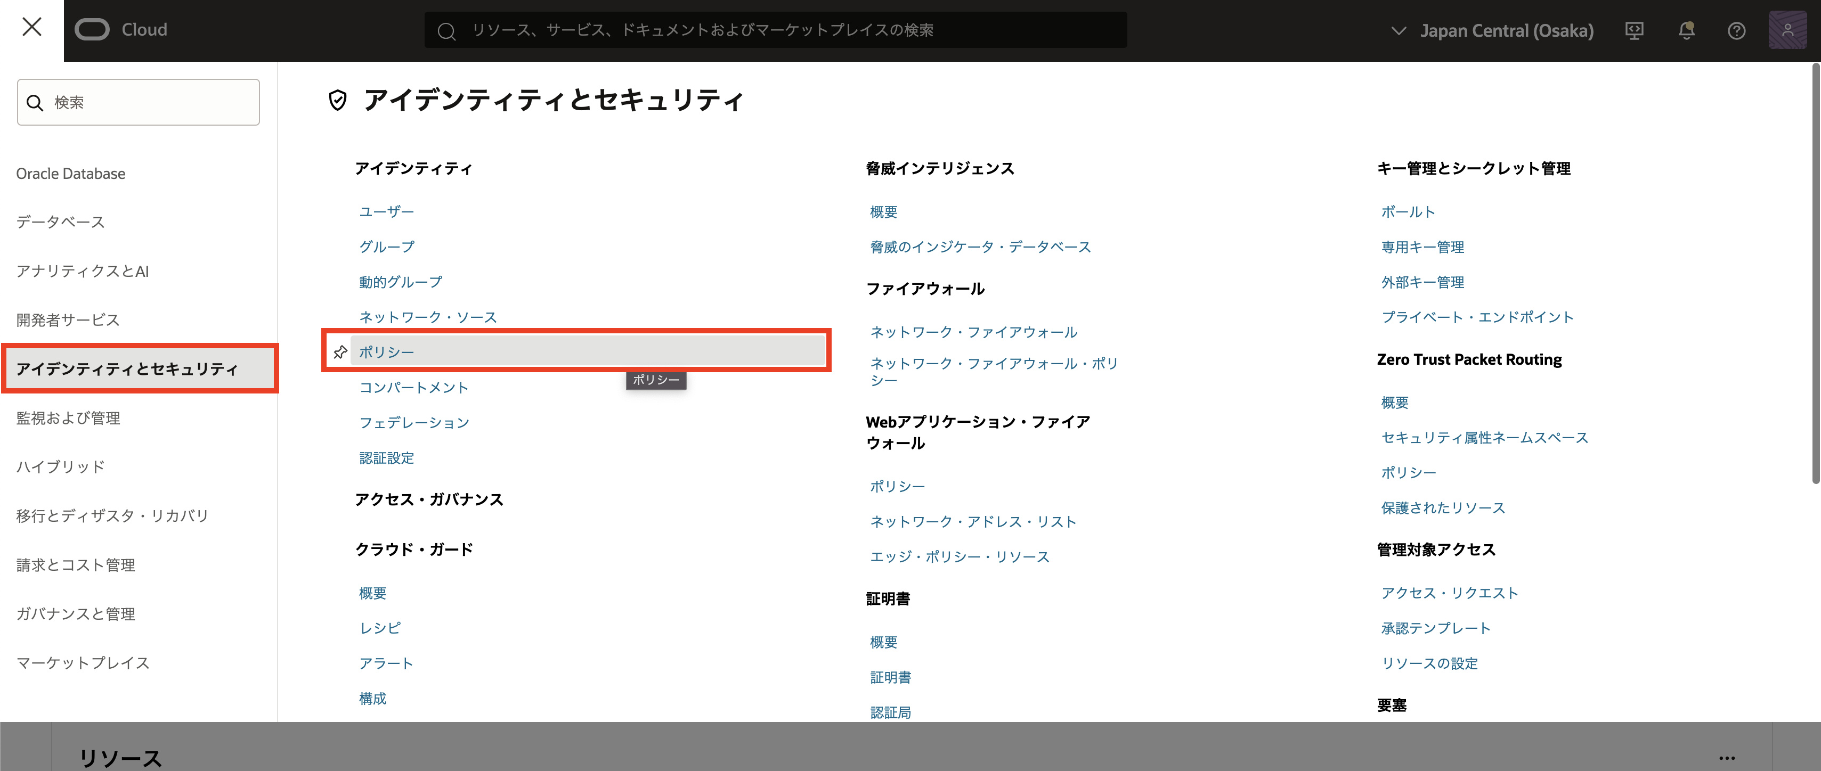Open the Cloud Shell developer tools icon
Screen dimensions: 1821x771
click(x=1635, y=30)
